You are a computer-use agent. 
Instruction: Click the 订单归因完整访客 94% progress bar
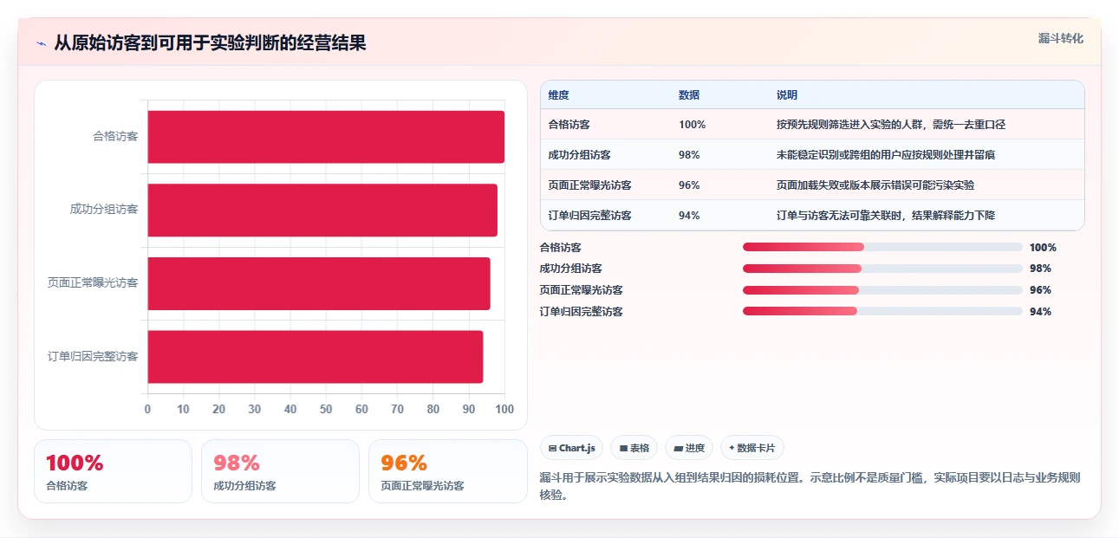click(882, 311)
